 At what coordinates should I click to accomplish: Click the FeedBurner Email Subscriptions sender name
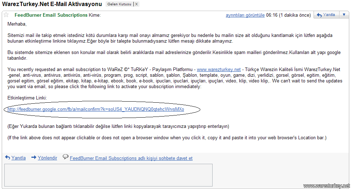pyautogui.click(x=51, y=15)
